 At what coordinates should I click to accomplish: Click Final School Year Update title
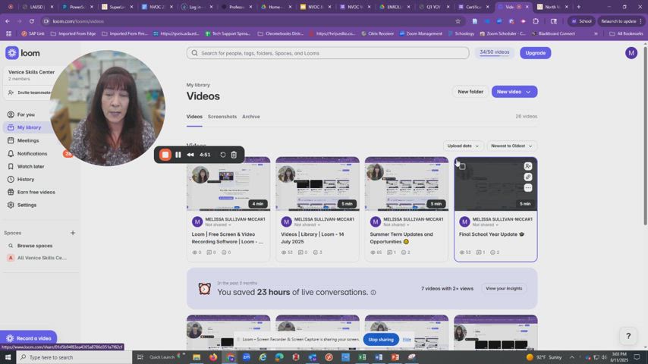click(x=492, y=234)
